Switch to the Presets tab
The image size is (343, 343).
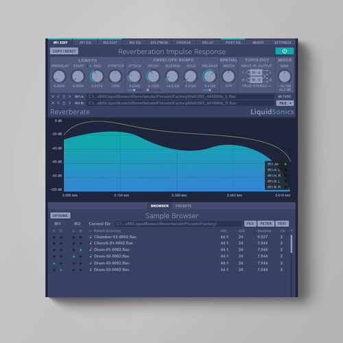tap(183, 206)
